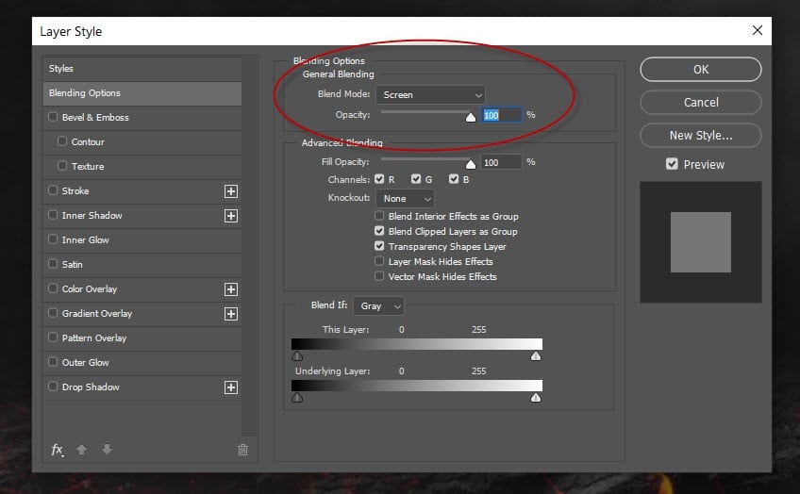Click the move effect up arrow
Screen dimensions: 800x494
point(82,450)
